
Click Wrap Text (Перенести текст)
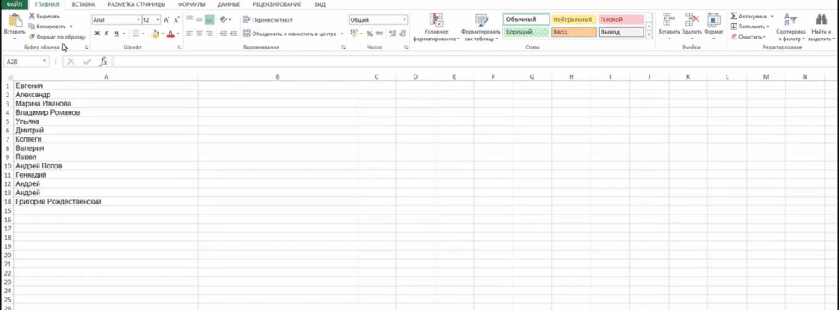point(268,20)
